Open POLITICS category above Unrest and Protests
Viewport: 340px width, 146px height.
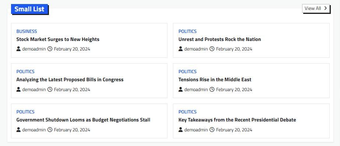pos(187,31)
